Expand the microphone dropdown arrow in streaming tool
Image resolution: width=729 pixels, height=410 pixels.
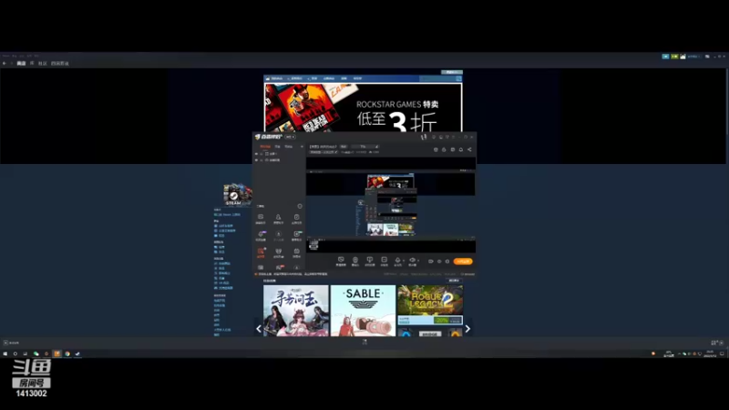pos(403,261)
